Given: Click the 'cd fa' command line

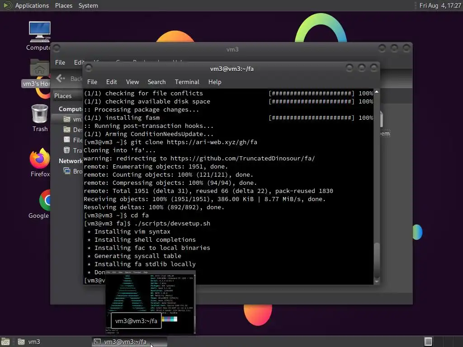Looking at the screenshot, I should 139,216.
